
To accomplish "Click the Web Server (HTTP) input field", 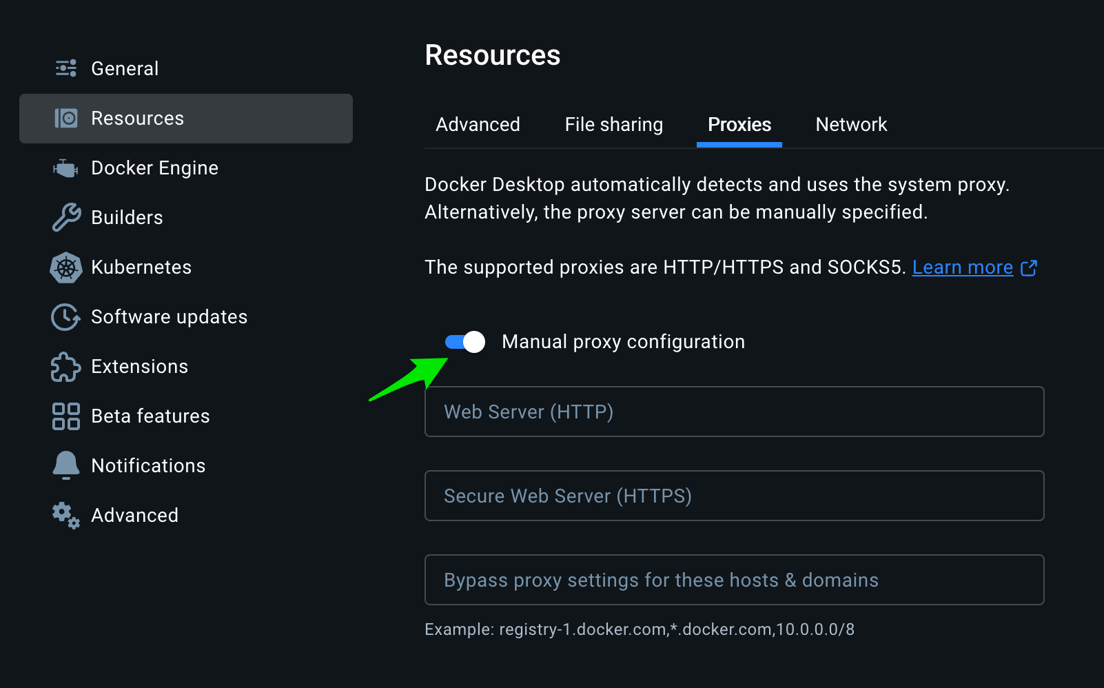I will click(x=735, y=412).
